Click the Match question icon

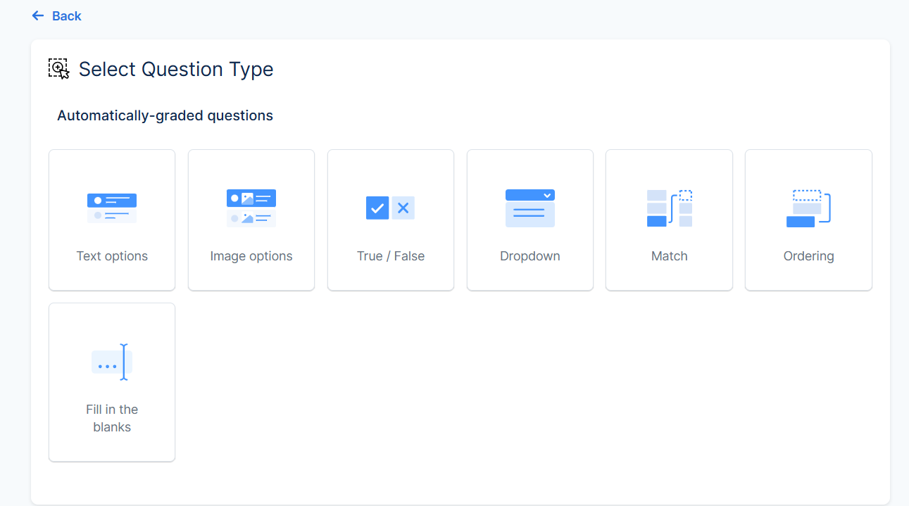click(x=670, y=208)
